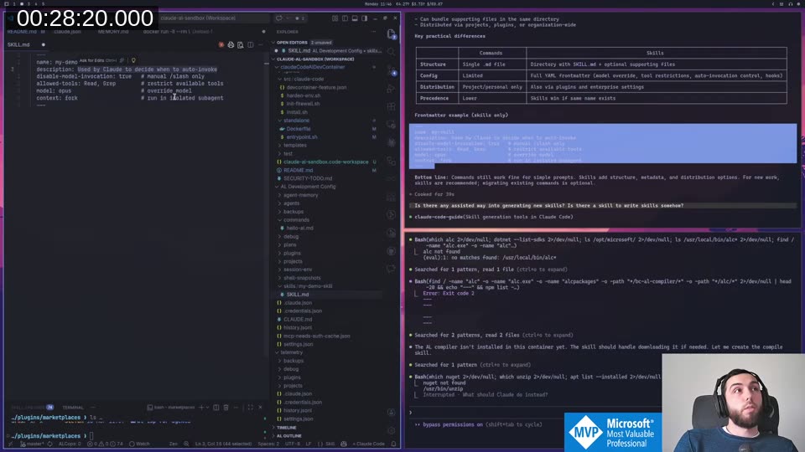Screen dimensions: 805x452
Task: Open Dockerfile in explorer
Action: [299, 129]
